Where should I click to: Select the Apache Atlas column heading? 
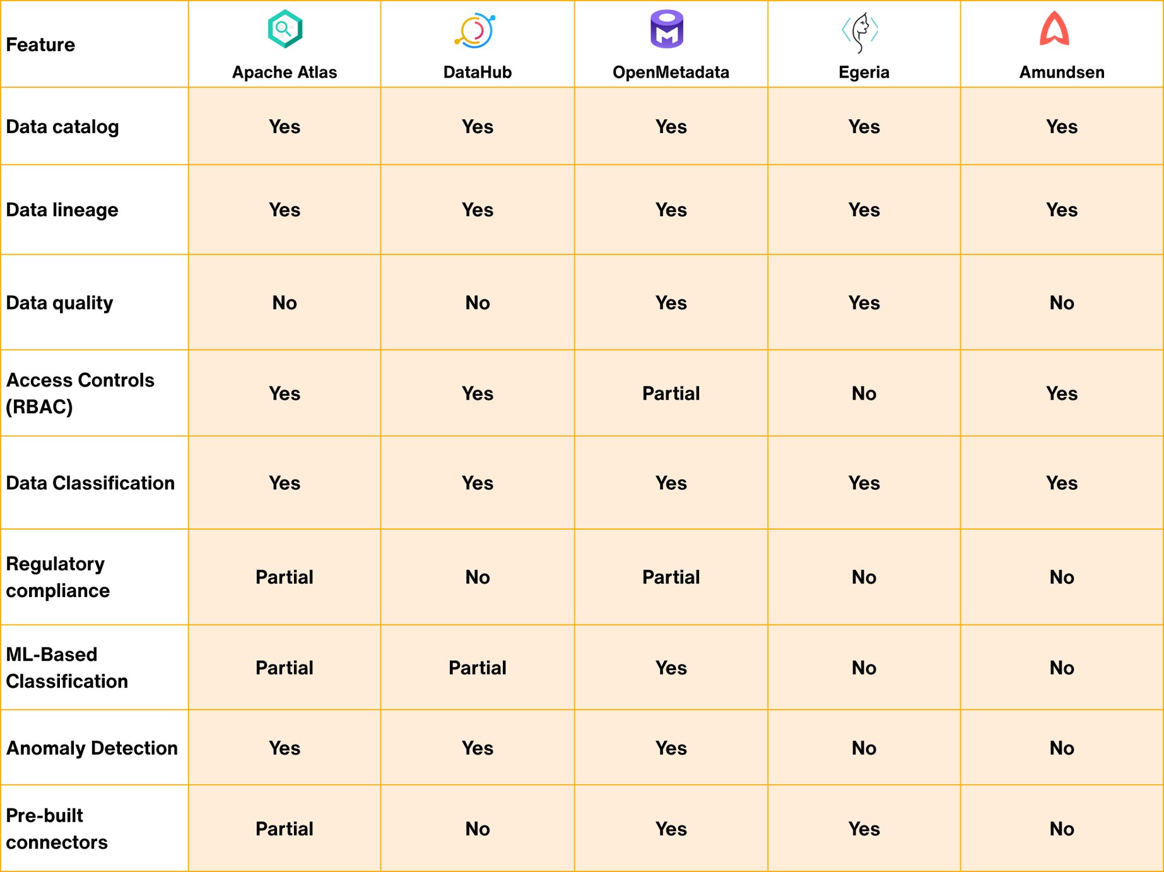tap(285, 73)
